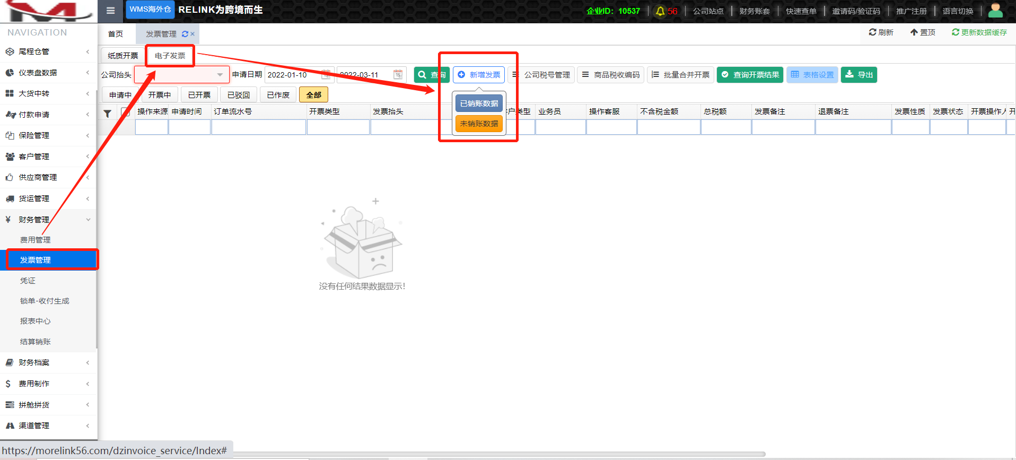The image size is (1016, 460).
Task: Click 批量合并开票 button
Action: [680, 75]
